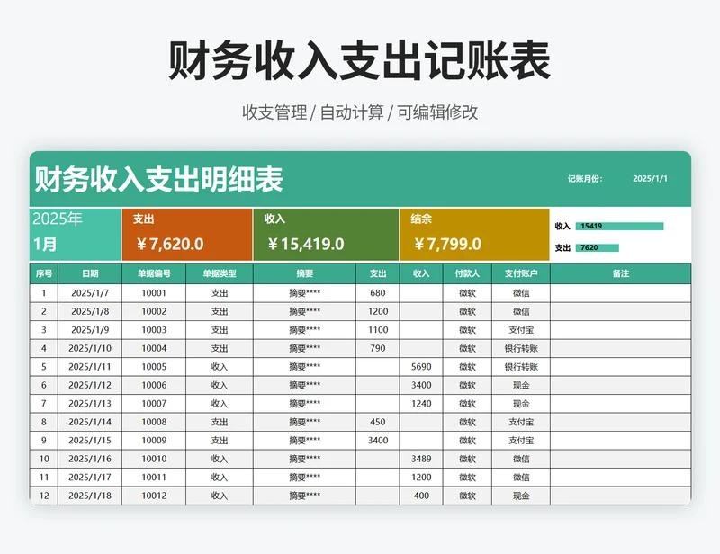Image resolution: width=720 pixels, height=554 pixels.
Task: Click date cell 2025/1/8
Action: click(x=90, y=312)
